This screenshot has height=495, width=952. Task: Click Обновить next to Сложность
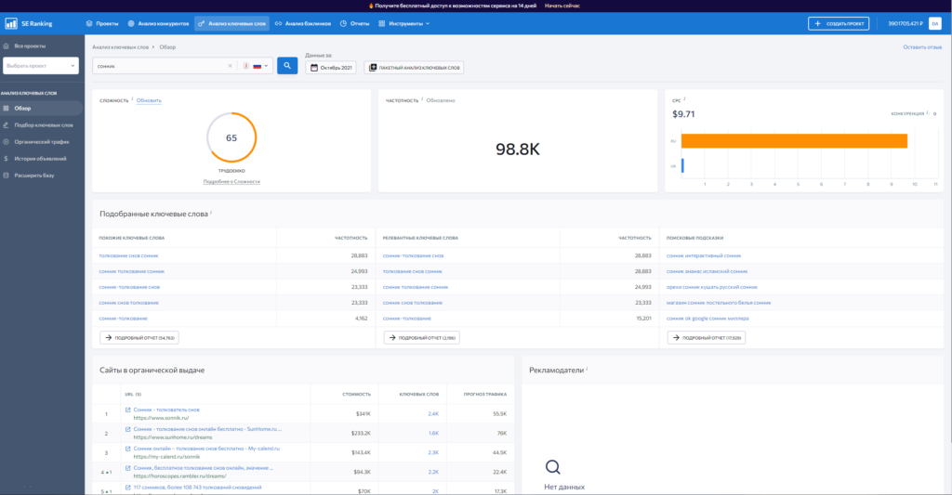point(149,100)
